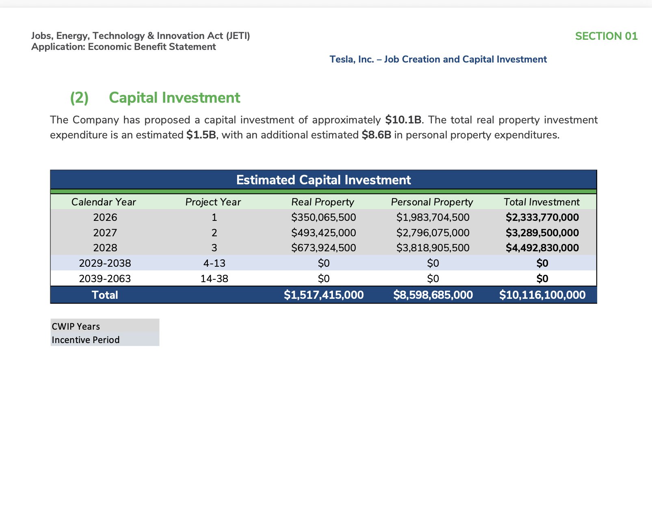
Task: Click the 'Jobs, Energy, Technology & Innovation Act (JETI)' header line
Action: pyautogui.click(x=140, y=36)
